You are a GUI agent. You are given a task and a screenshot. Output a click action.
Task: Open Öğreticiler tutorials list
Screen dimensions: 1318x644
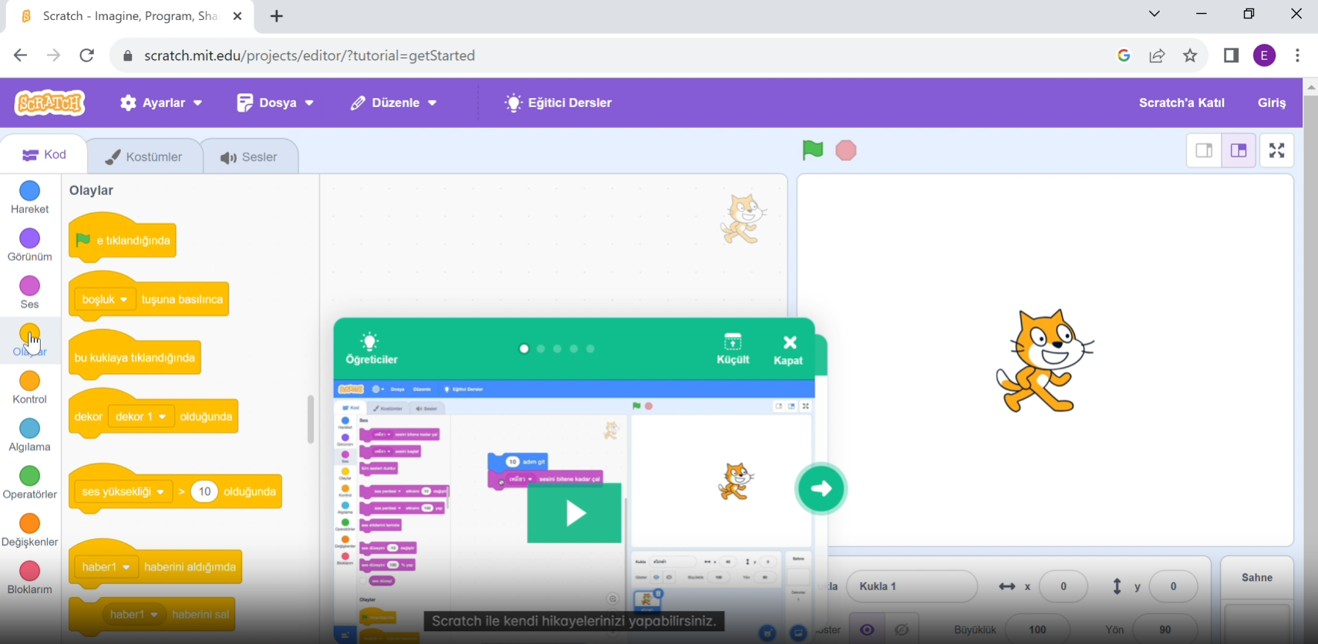point(372,349)
